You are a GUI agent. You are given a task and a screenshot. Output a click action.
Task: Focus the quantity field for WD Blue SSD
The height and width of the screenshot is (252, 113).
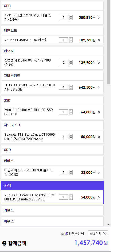[64, 112]
